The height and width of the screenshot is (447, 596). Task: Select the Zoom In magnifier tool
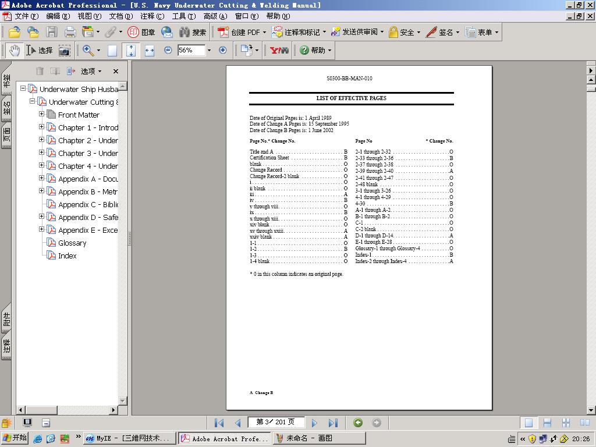point(88,50)
